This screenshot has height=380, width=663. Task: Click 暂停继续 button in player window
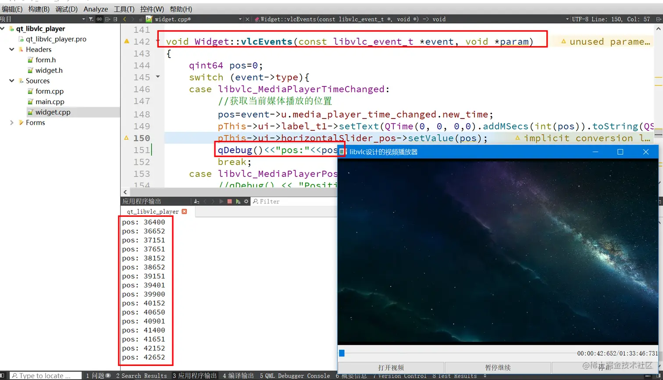498,368
